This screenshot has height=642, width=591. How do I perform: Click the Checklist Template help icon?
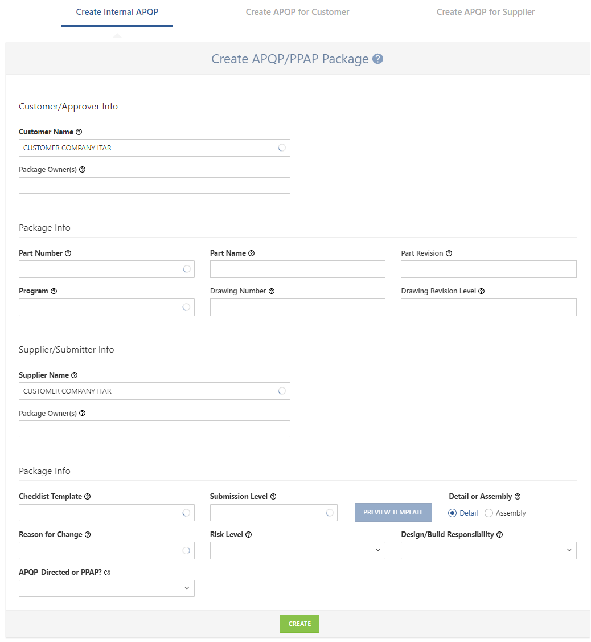pos(87,496)
